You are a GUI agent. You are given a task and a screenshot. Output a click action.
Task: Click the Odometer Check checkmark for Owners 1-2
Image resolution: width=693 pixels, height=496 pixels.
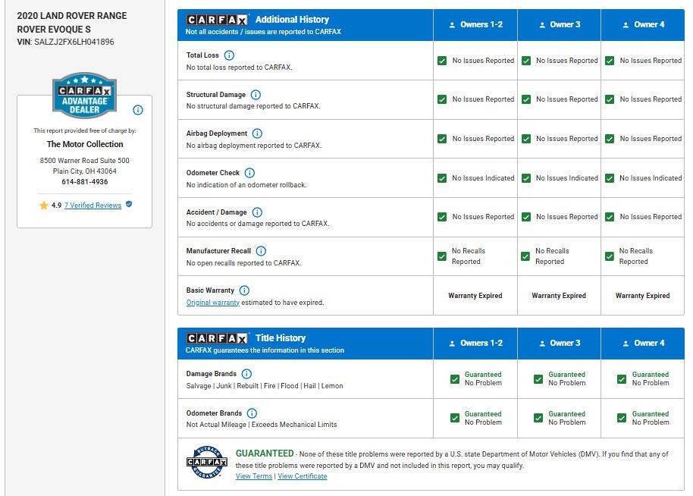point(442,178)
